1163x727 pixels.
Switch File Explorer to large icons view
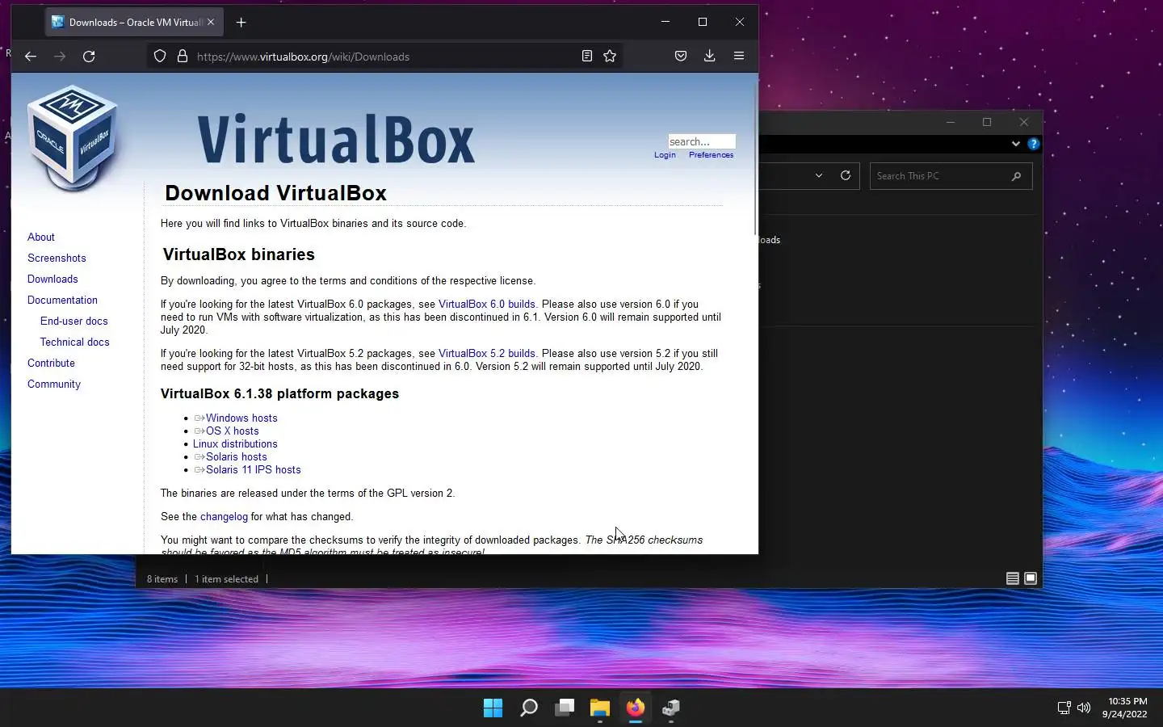(1031, 578)
